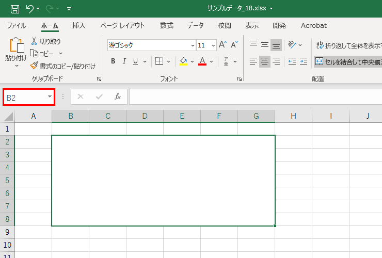Select row 9 header

pos(7,232)
